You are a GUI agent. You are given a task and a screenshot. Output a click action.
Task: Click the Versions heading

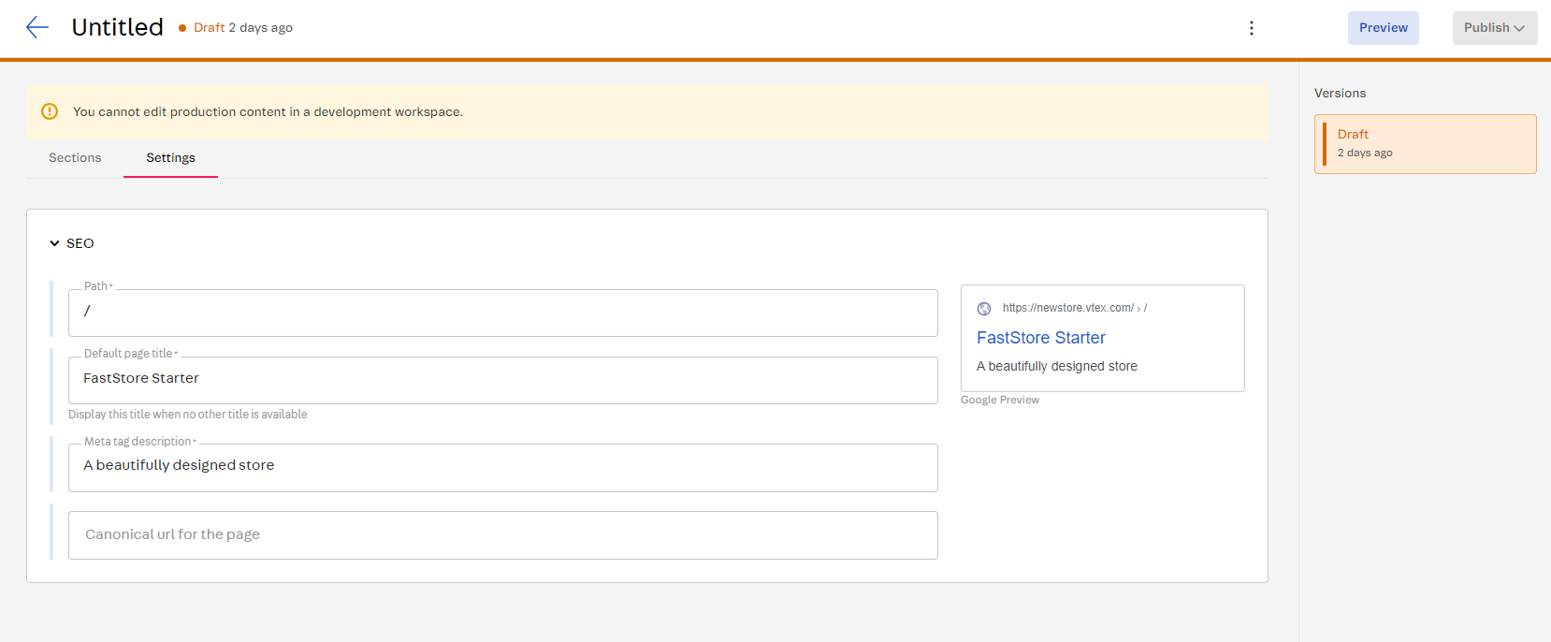(x=1340, y=93)
